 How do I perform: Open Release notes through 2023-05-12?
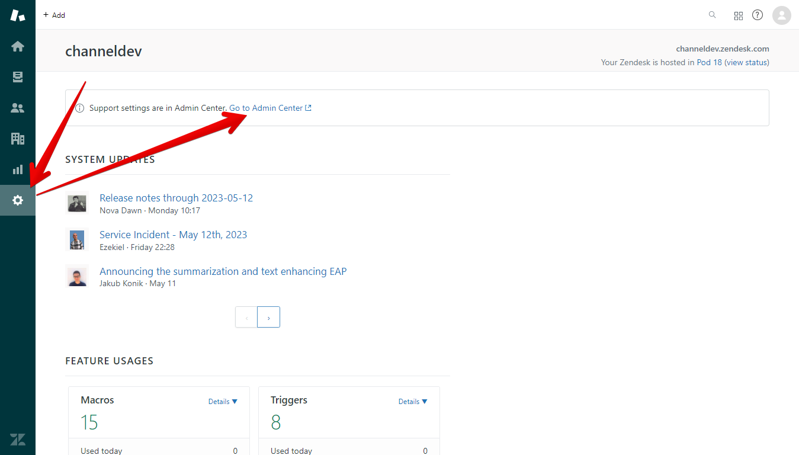tap(176, 198)
